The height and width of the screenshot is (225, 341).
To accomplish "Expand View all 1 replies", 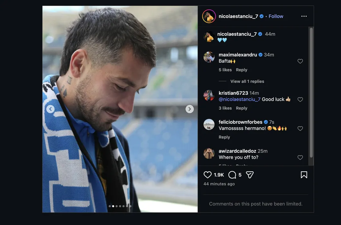I will click(x=247, y=81).
